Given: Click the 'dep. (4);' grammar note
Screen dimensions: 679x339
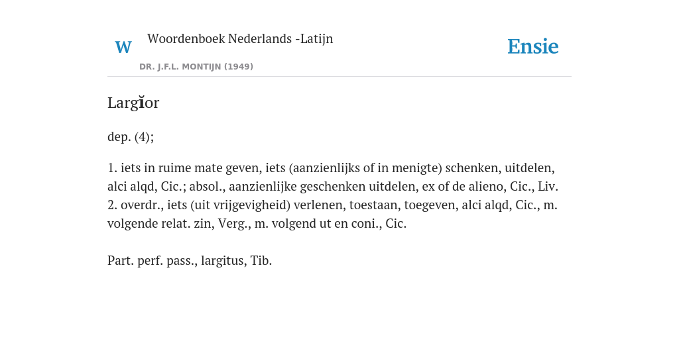Looking at the screenshot, I should point(131,137).
